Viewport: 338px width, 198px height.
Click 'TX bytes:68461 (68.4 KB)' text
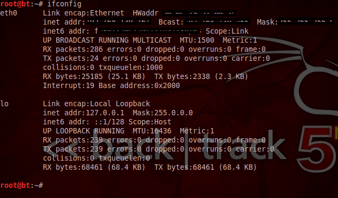click(x=206, y=167)
